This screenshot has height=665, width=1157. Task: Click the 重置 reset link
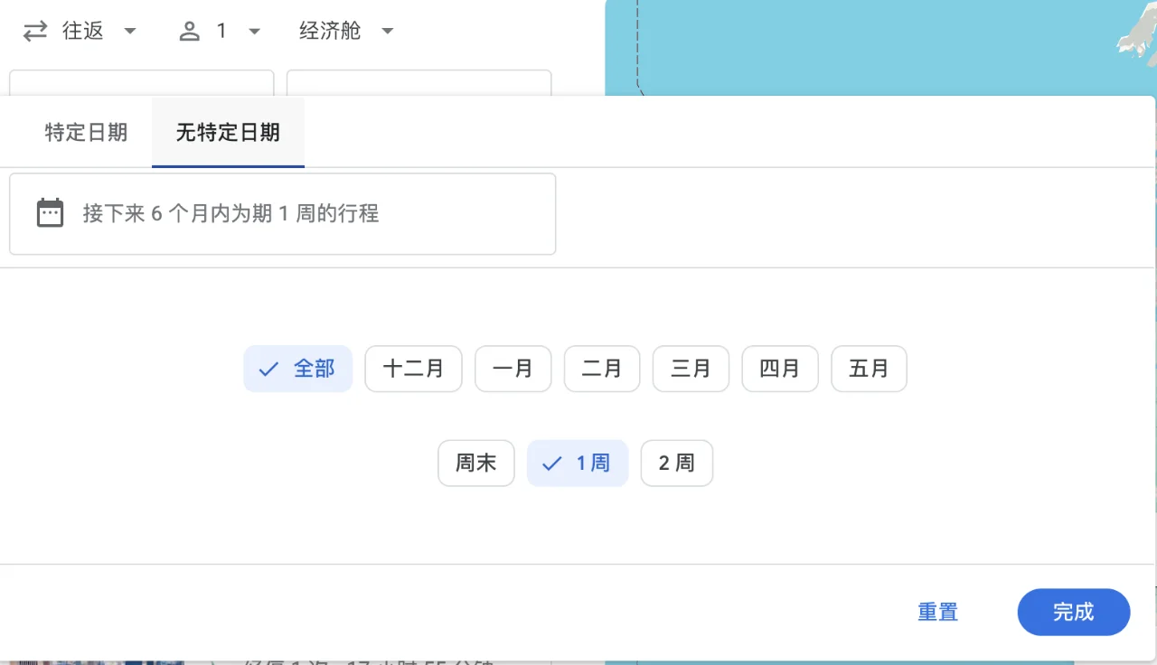click(x=937, y=612)
